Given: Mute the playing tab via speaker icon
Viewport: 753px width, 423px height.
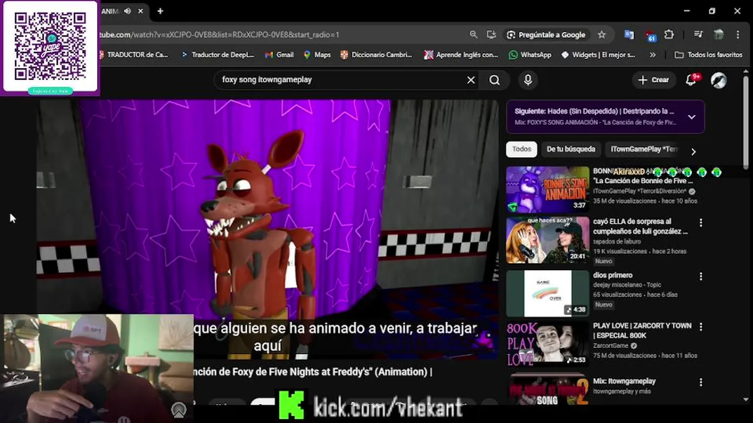Looking at the screenshot, I should coord(127,11).
